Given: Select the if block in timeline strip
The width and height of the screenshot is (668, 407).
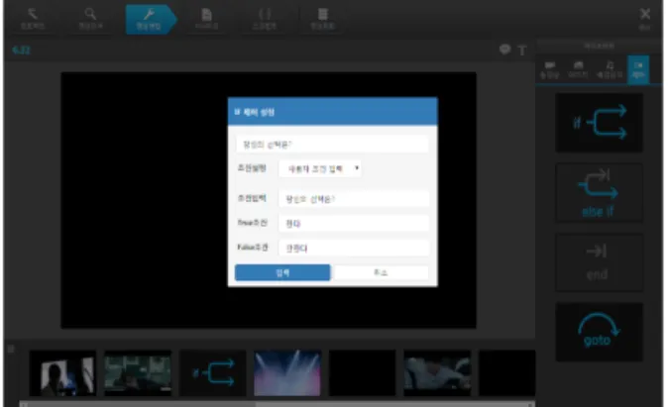Looking at the screenshot, I should coord(212,373).
